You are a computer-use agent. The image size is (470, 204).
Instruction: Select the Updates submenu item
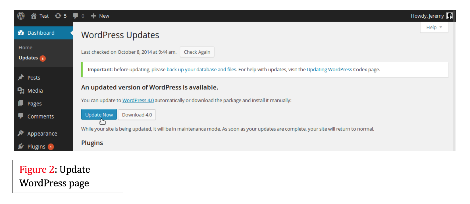click(x=28, y=58)
